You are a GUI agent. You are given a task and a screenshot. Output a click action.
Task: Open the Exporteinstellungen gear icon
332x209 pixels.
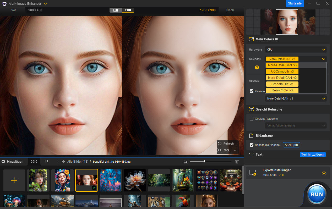(x=253, y=173)
